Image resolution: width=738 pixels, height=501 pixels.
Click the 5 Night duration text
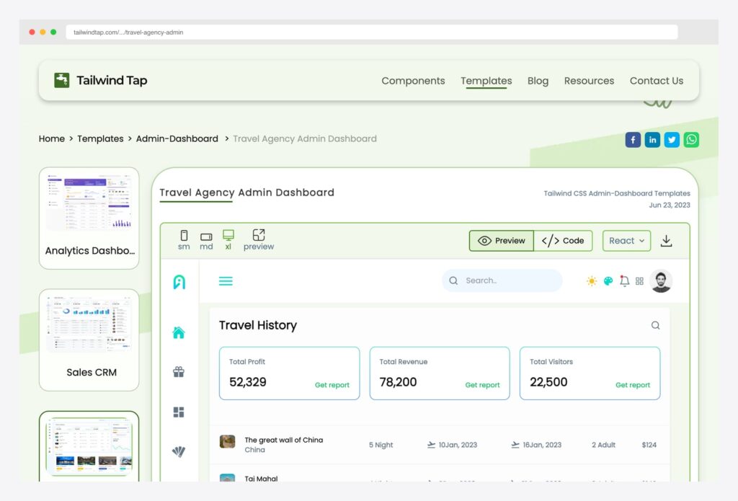(381, 445)
